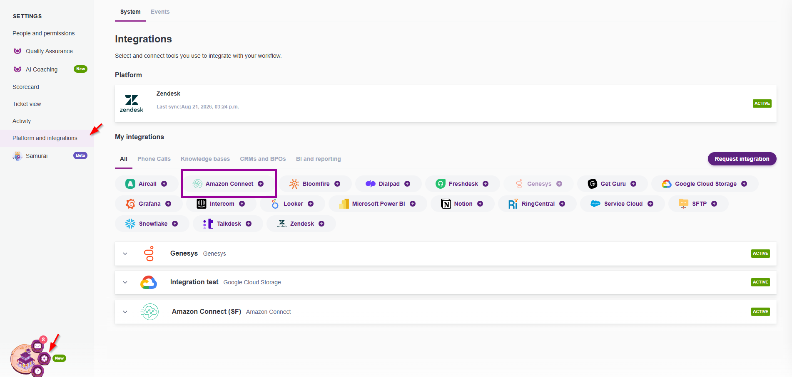Select the All integrations filter tab

pyautogui.click(x=124, y=159)
